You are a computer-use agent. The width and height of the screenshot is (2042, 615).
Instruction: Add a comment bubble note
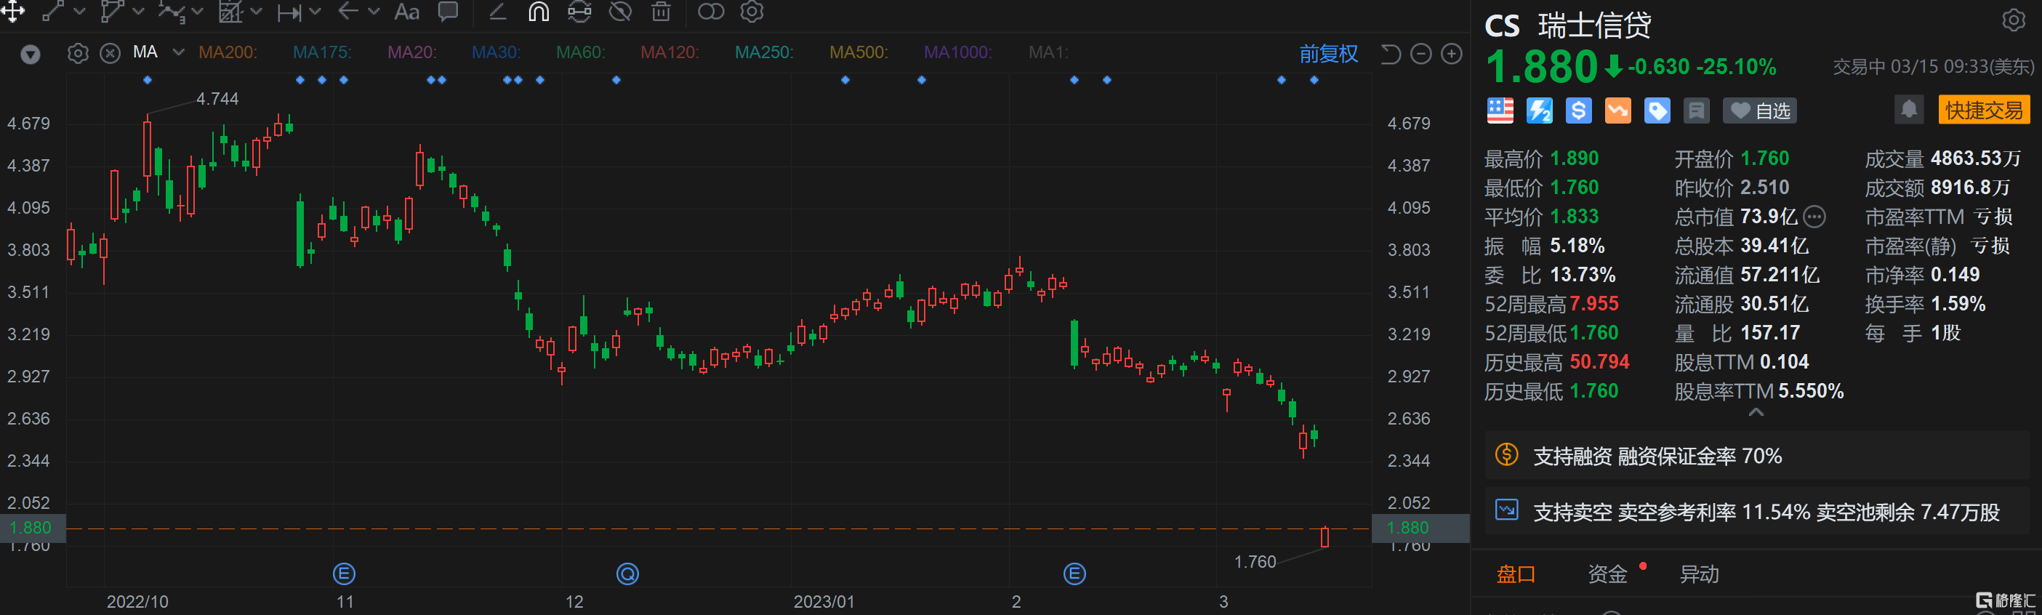click(x=448, y=11)
